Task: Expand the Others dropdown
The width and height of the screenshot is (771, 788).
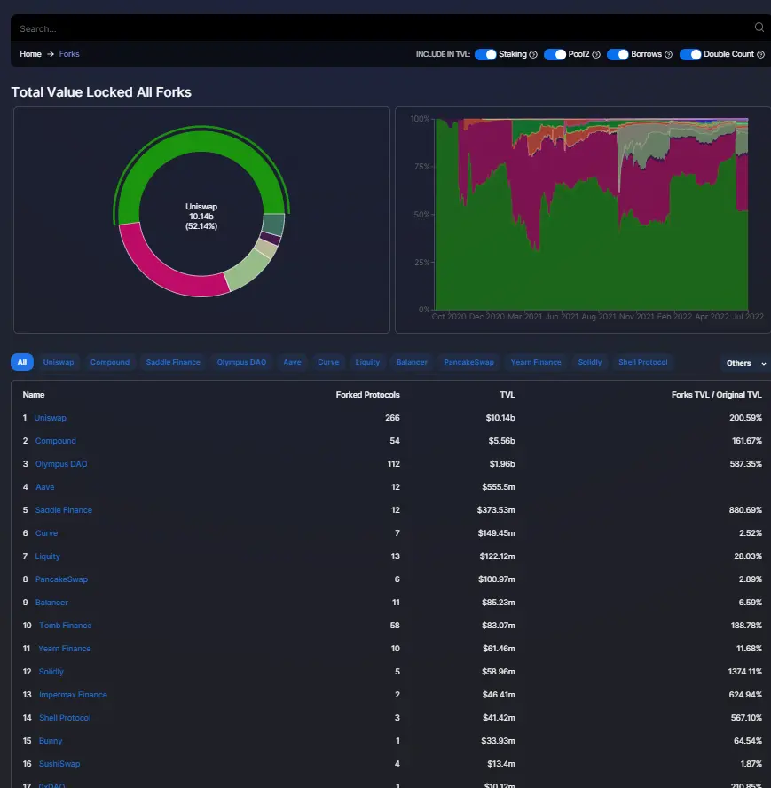Action: pyautogui.click(x=745, y=363)
